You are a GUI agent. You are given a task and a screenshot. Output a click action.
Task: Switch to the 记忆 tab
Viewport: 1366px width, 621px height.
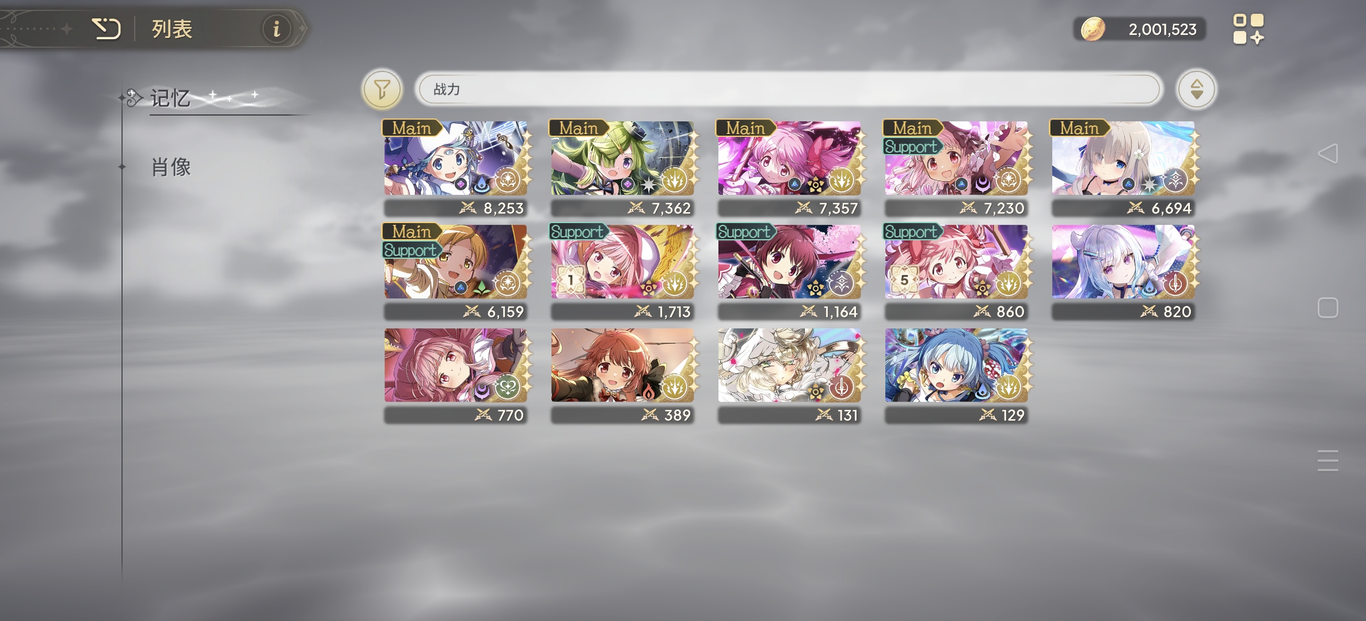coord(170,98)
